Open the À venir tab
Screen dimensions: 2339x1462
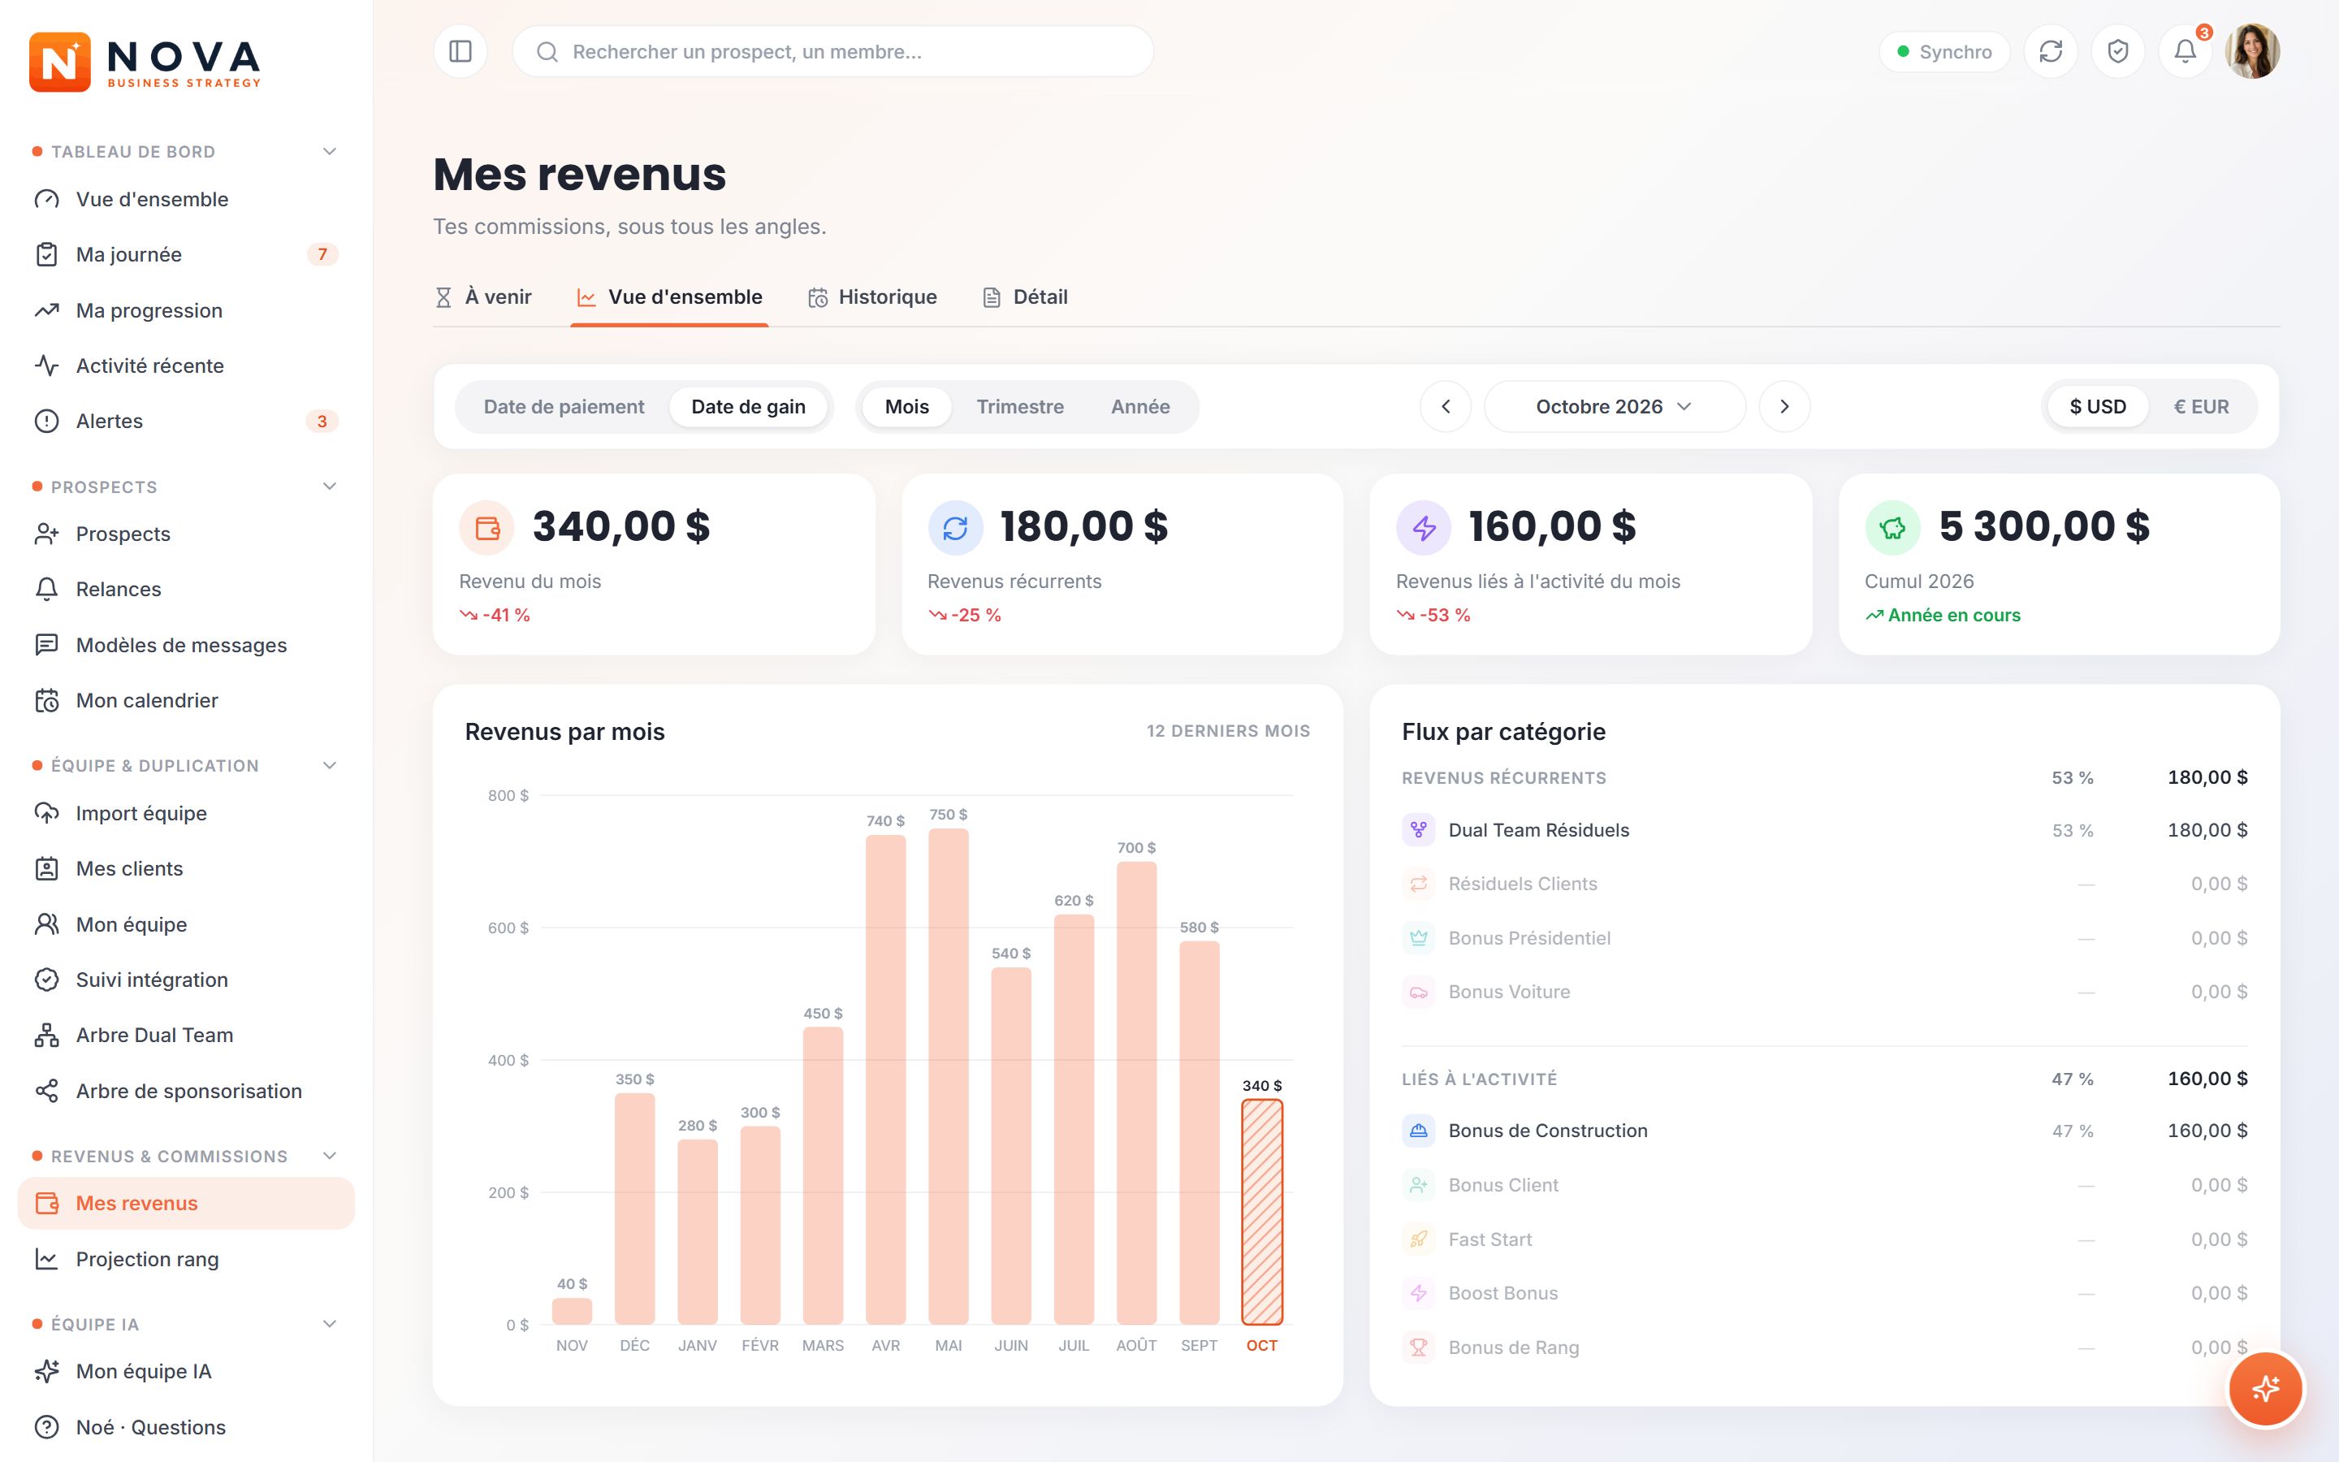click(483, 296)
